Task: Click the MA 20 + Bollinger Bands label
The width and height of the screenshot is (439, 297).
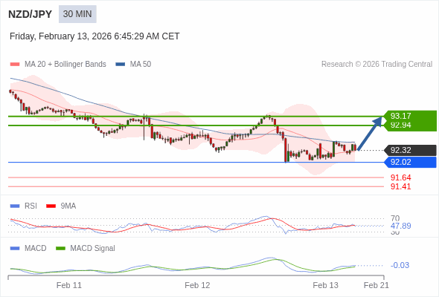Action: tap(65, 65)
